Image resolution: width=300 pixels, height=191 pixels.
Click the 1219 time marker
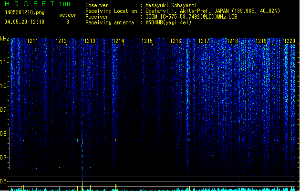click(261, 41)
